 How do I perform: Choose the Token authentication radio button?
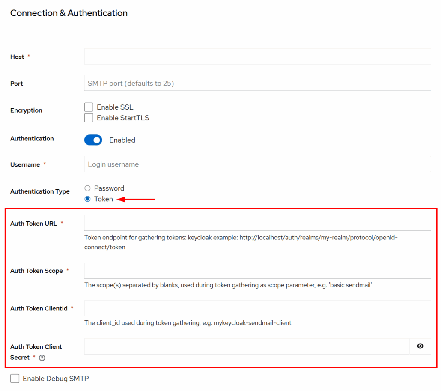click(88, 199)
